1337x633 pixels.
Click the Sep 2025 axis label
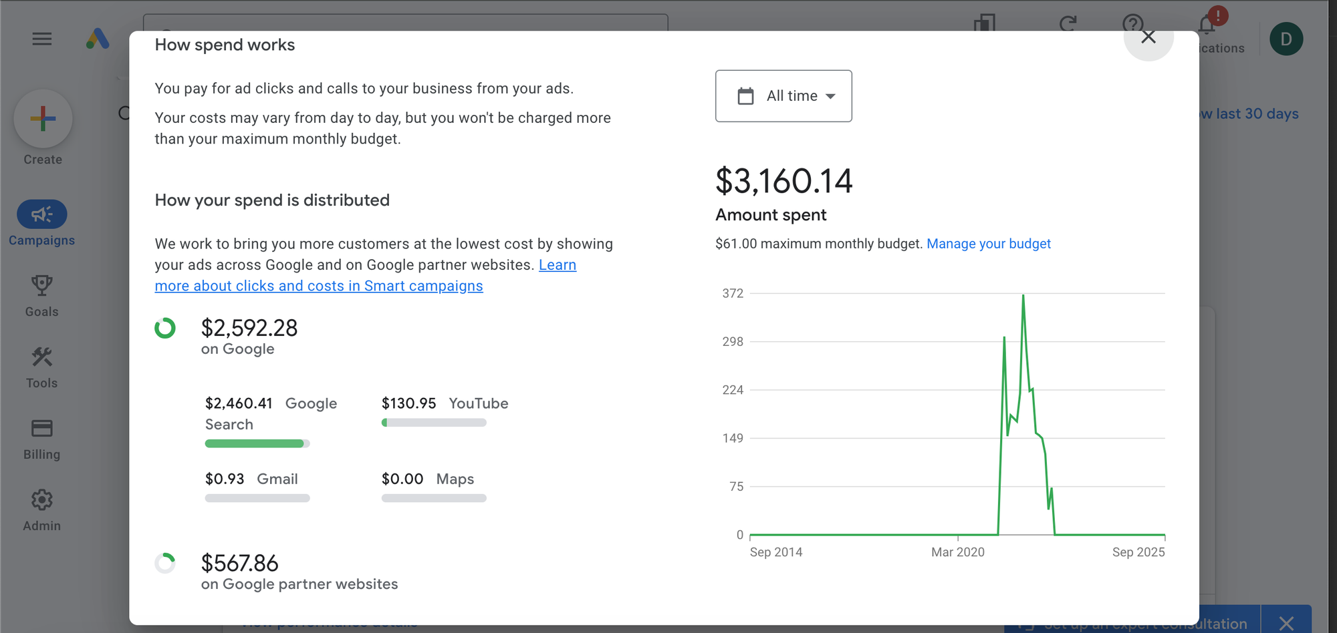(x=1138, y=552)
